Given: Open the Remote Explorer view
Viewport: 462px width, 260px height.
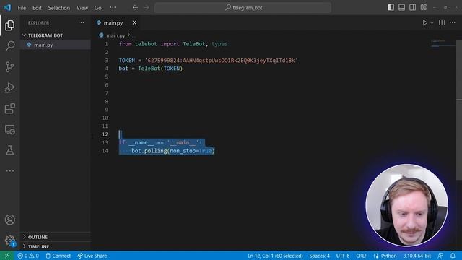Looking at the screenshot, I should coord(9,129).
